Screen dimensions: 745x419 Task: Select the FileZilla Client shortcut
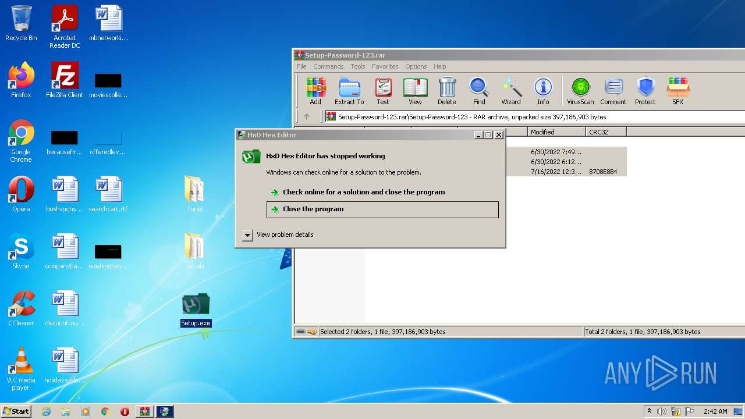click(65, 80)
